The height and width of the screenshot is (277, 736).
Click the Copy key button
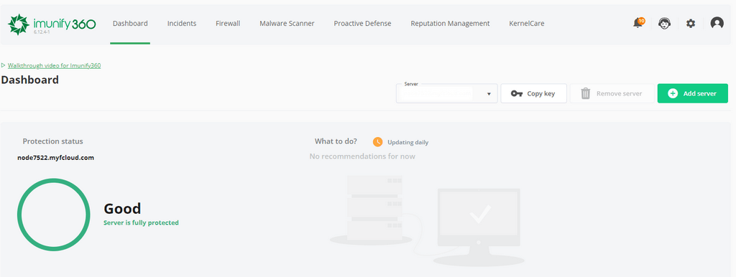tap(534, 93)
